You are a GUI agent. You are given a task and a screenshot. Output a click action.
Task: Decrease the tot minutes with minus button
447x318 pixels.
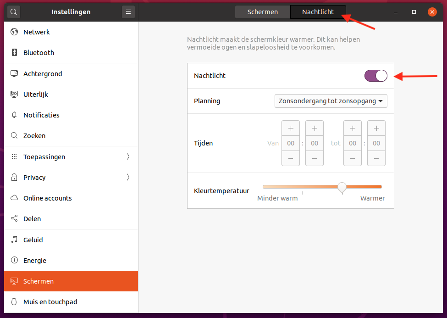[x=376, y=158]
